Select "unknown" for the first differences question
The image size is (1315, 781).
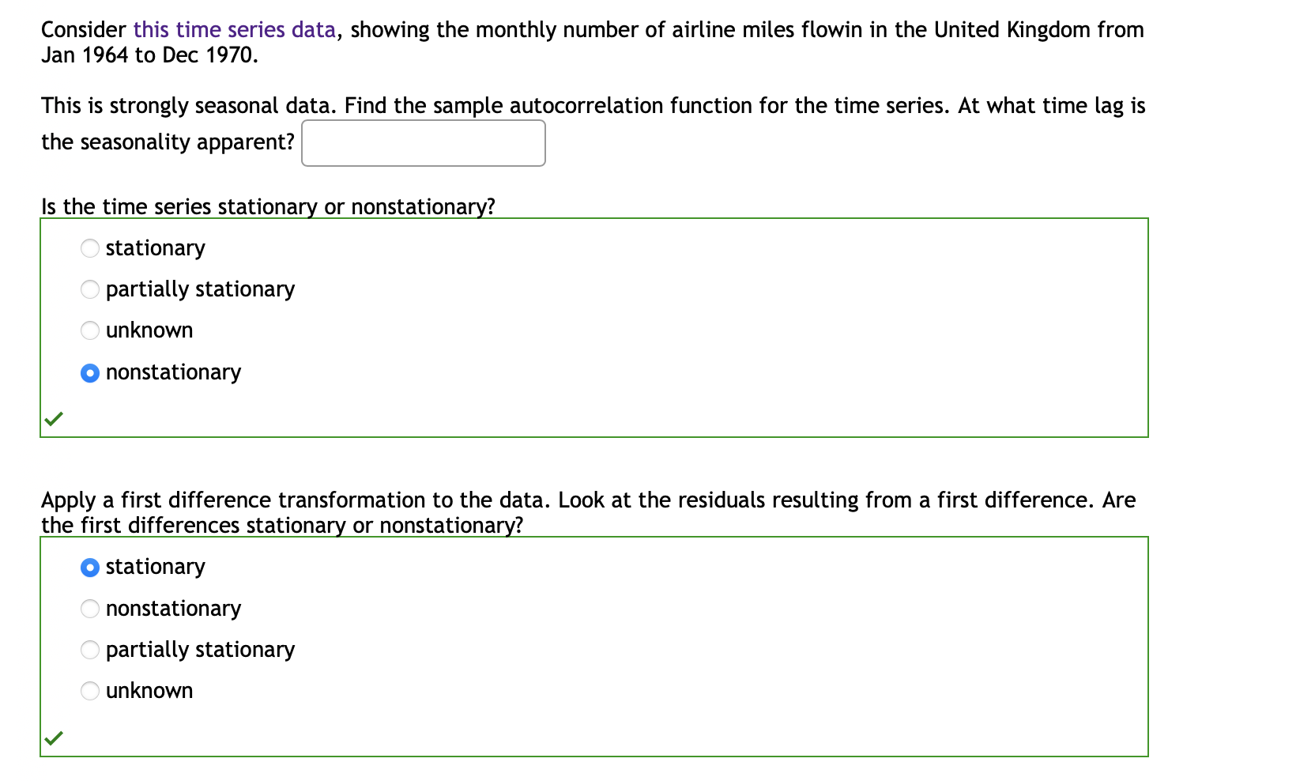pos(90,690)
